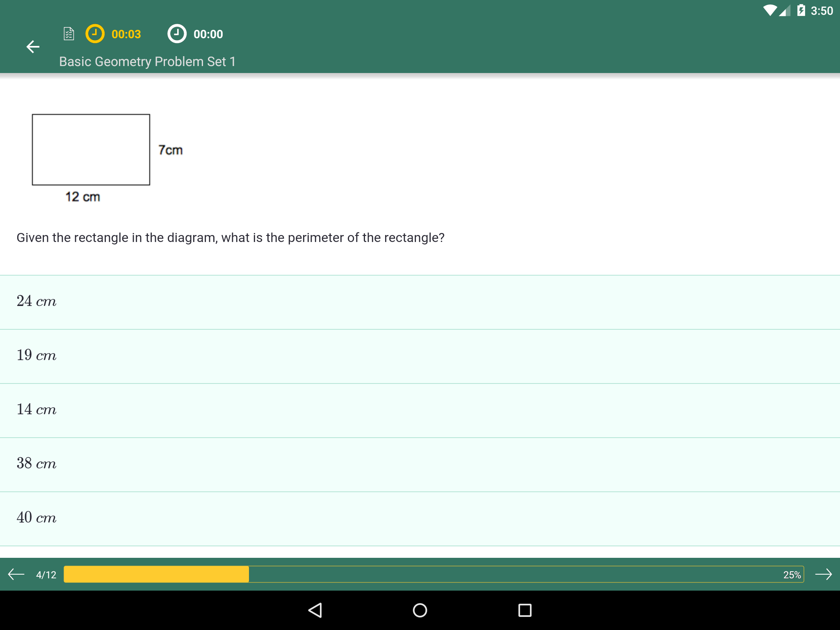Tap the Basic Geometry Problem Set title
Viewport: 840px width, 630px height.
click(x=147, y=62)
